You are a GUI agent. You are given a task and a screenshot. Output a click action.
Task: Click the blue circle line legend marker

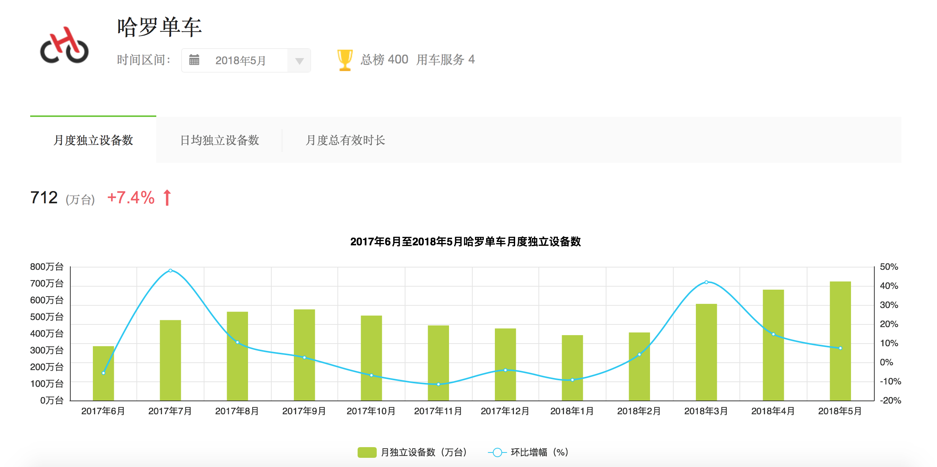coord(497,452)
